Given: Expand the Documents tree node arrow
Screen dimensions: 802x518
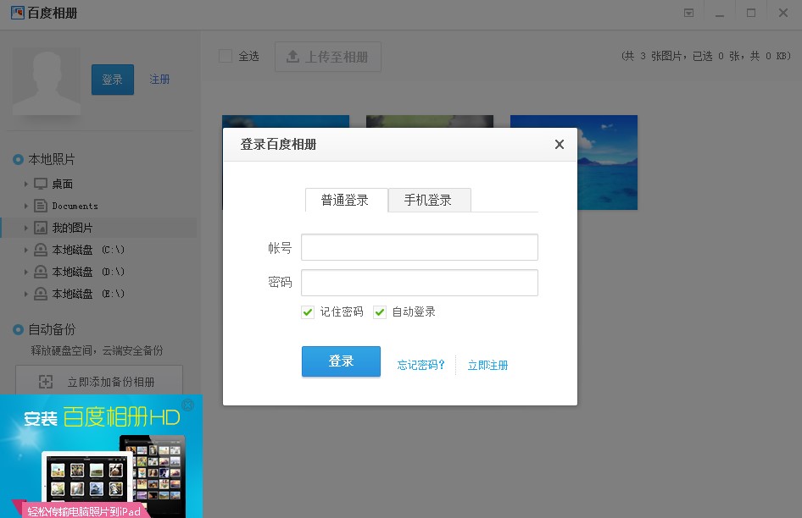Looking at the screenshot, I should pyautogui.click(x=25, y=206).
